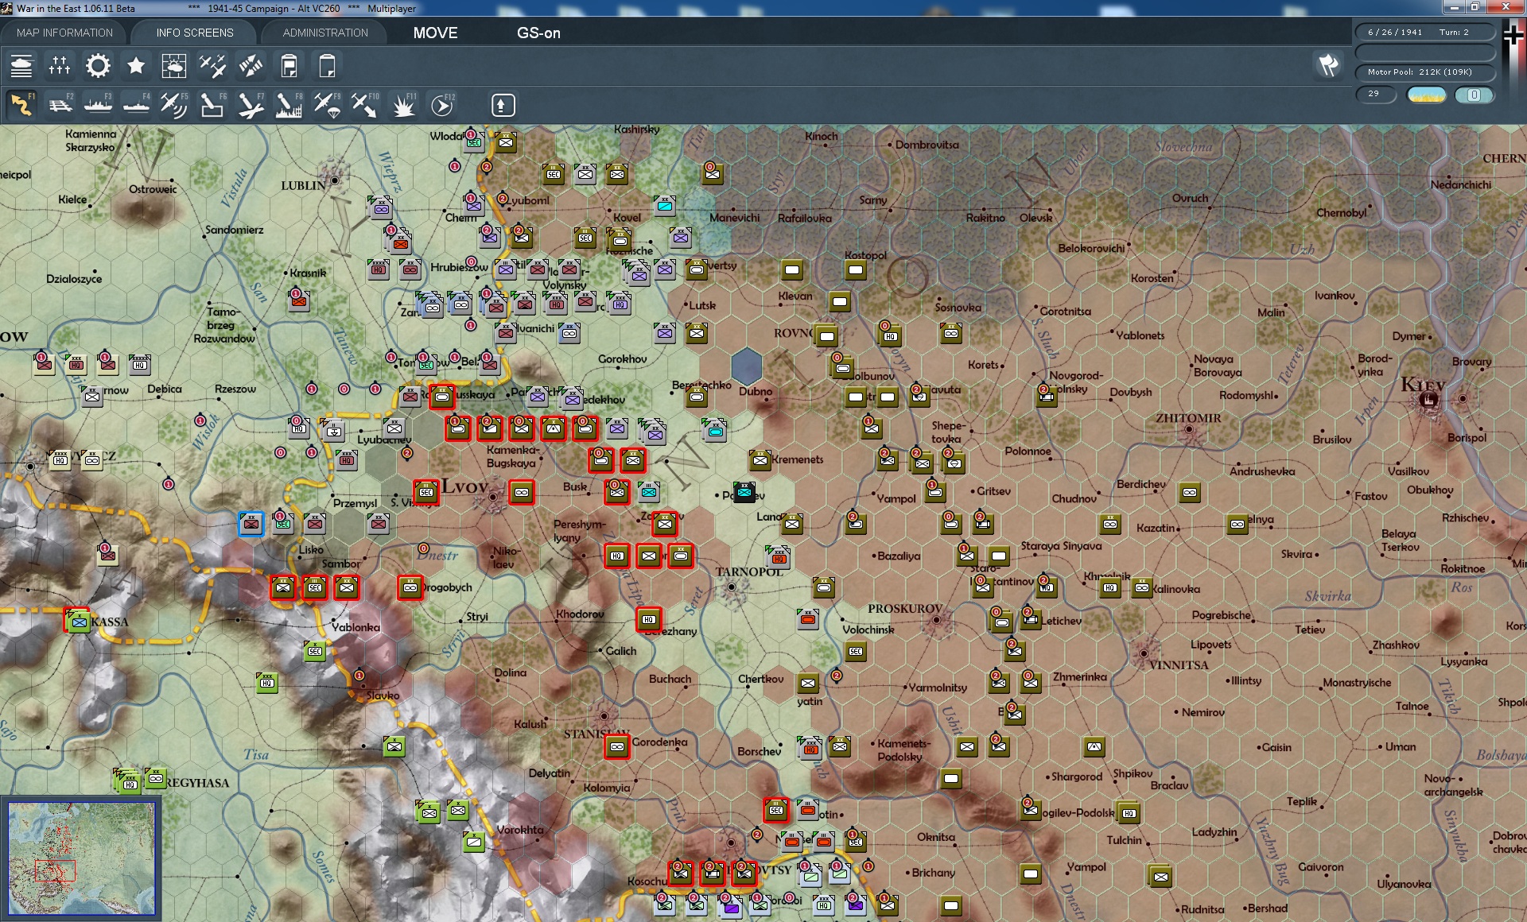Open the losses screen with crosses icon
1527x922 pixels.
tap(60, 65)
